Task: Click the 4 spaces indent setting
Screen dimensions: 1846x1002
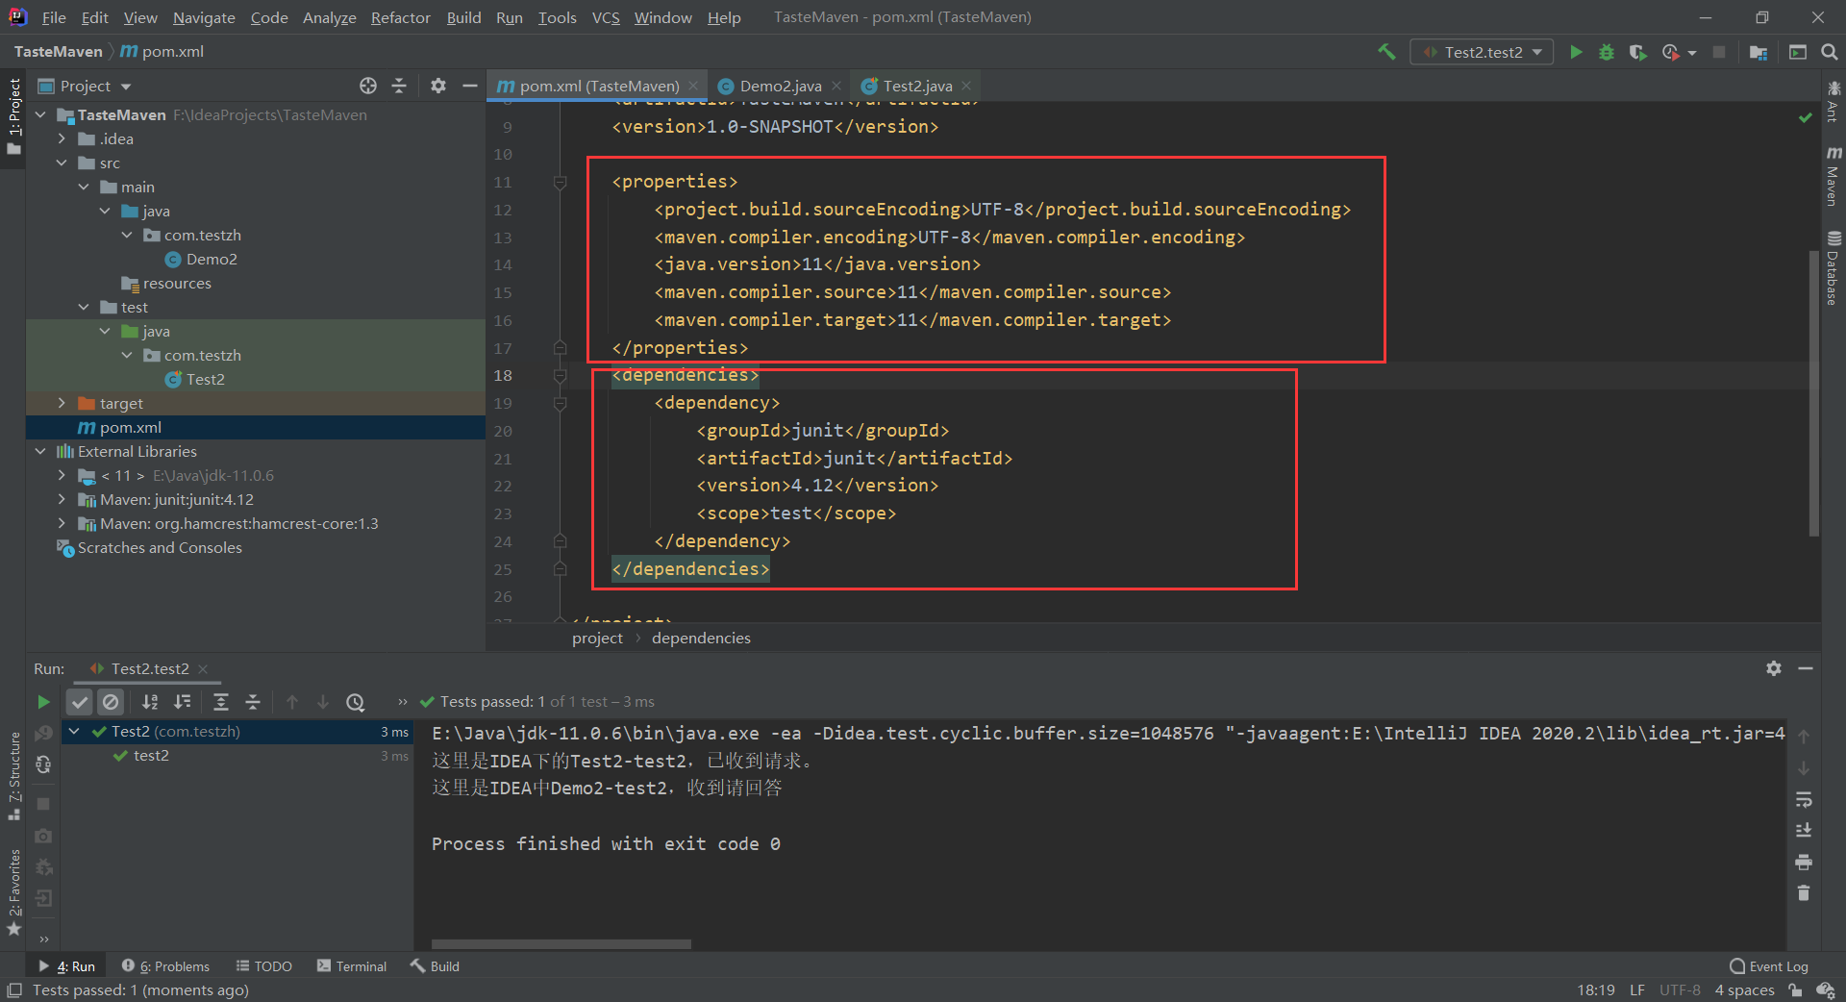Action: click(1744, 989)
